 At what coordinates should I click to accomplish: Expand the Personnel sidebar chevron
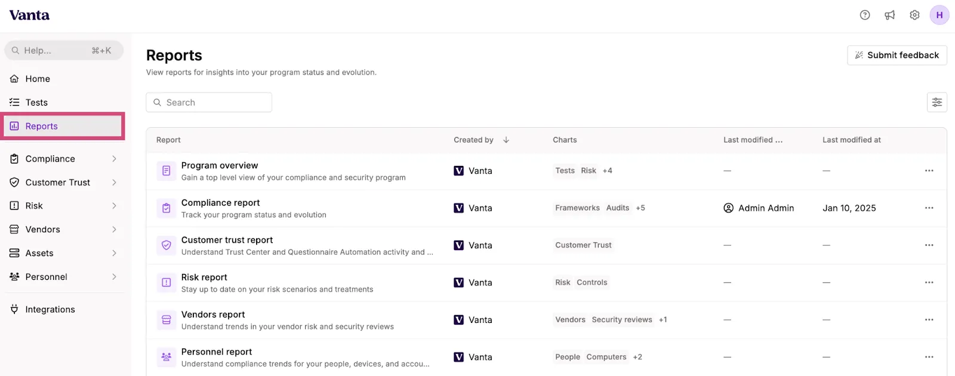coord(114,277)
